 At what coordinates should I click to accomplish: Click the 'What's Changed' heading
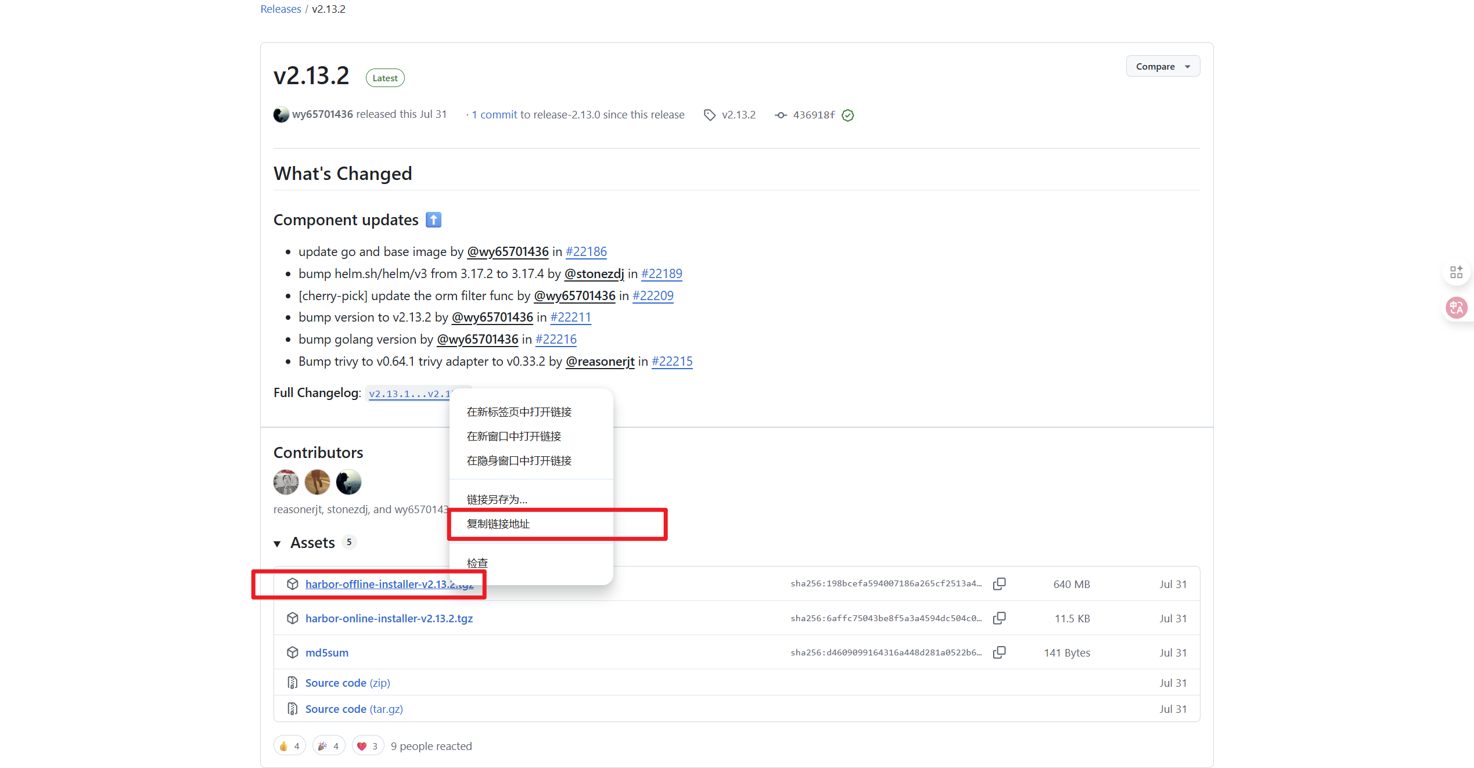[343, 174]
